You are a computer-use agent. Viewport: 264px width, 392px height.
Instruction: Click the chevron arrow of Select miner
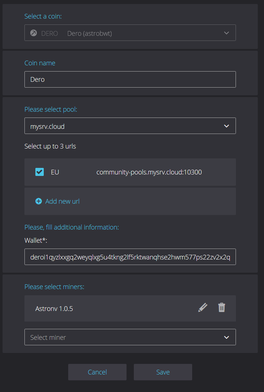coord(226,338)
